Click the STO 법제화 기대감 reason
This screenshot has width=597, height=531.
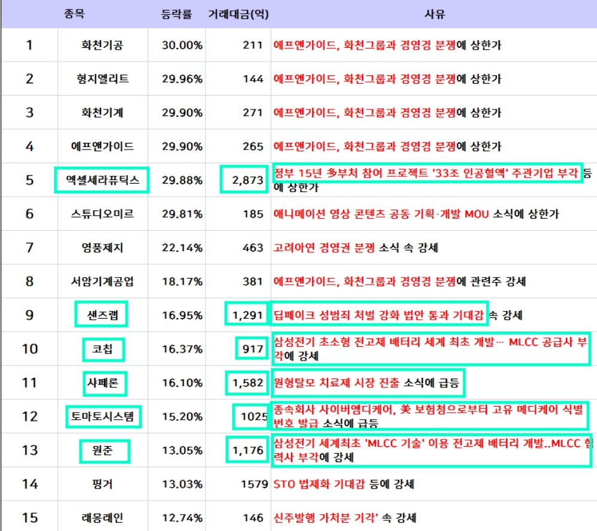click(x=344, y=484)
